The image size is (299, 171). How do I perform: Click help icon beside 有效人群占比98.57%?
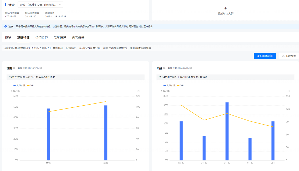coord(41,68)
